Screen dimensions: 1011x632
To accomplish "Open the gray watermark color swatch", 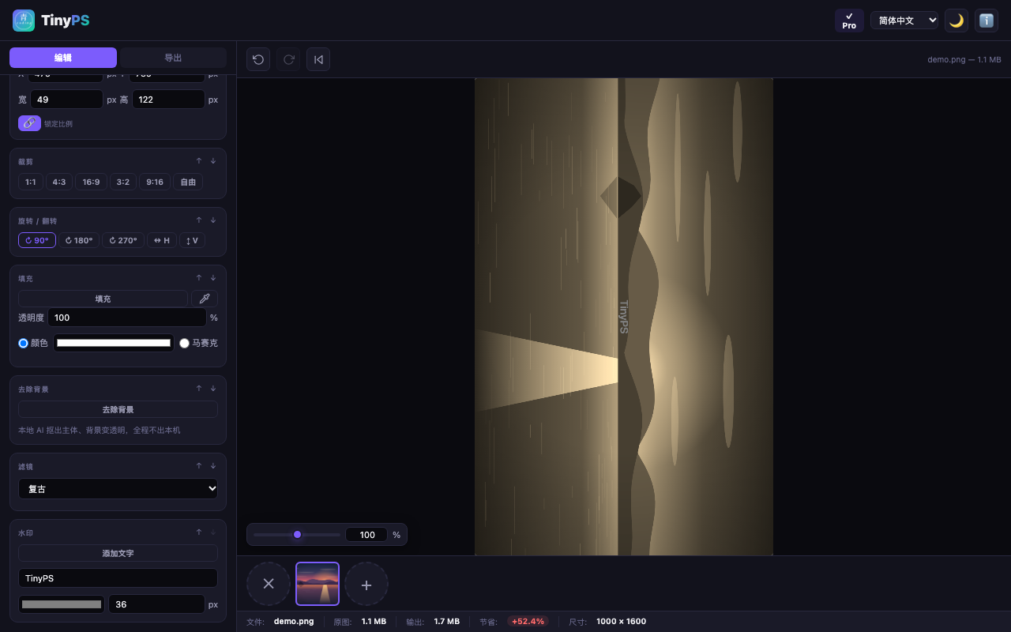I will 62,604.
